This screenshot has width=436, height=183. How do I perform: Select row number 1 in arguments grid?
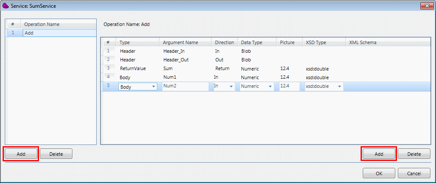coord(108,51)
